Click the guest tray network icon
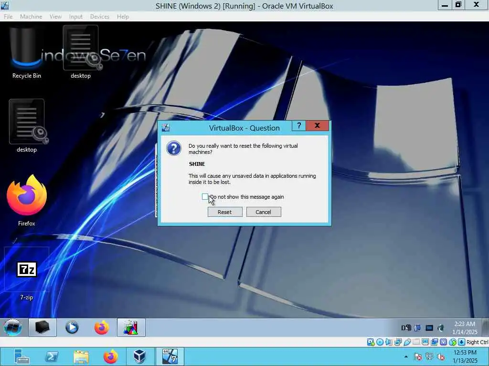The image size is (489, 366). (x=417, y=328)
